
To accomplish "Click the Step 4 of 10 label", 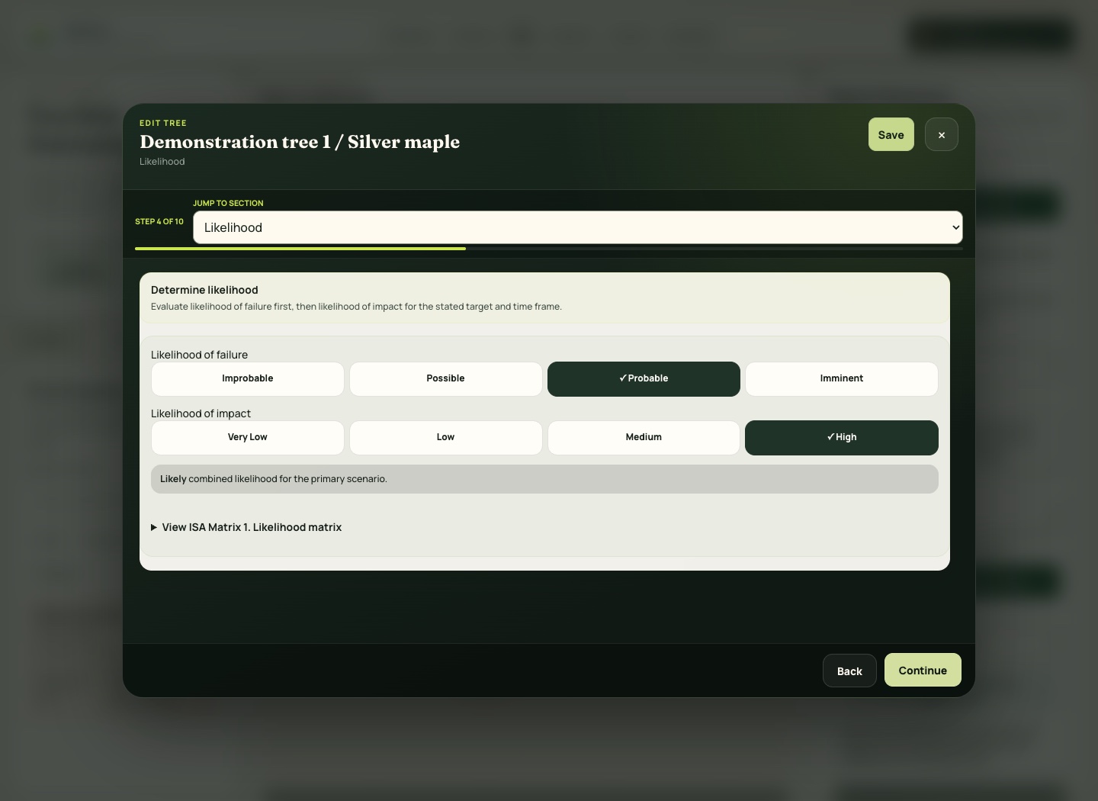I will point(159,221).
